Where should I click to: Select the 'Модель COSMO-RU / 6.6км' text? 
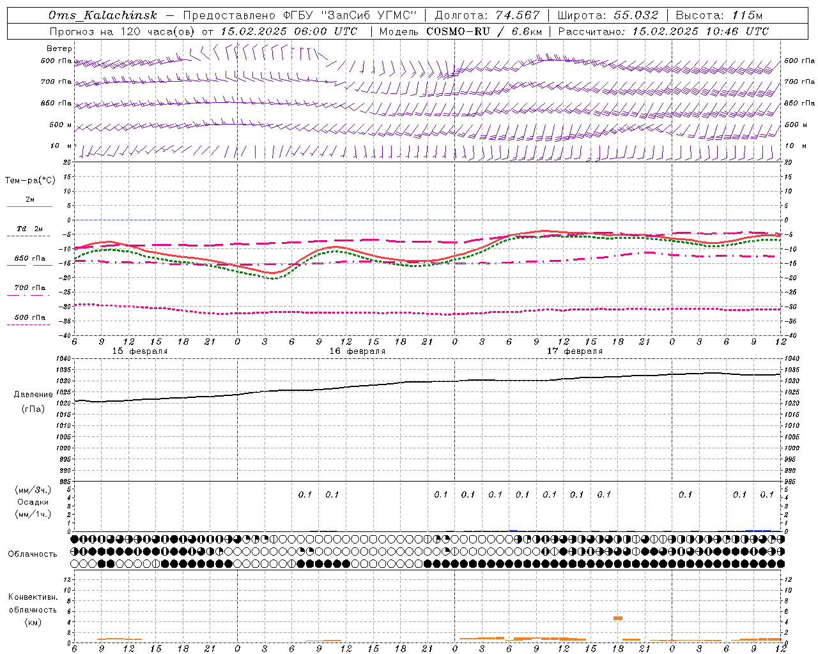[461, 31]
